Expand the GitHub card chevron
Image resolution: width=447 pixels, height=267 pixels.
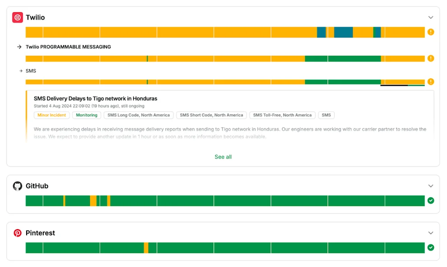tap(431, 186)
